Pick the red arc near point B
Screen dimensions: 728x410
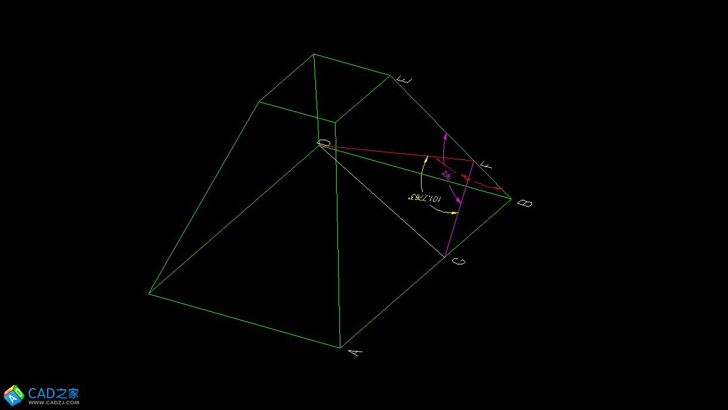(x=487, y=184)
